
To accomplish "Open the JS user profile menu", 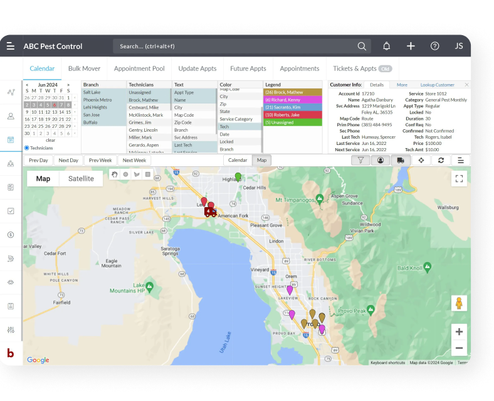I will tap(459, 46).
